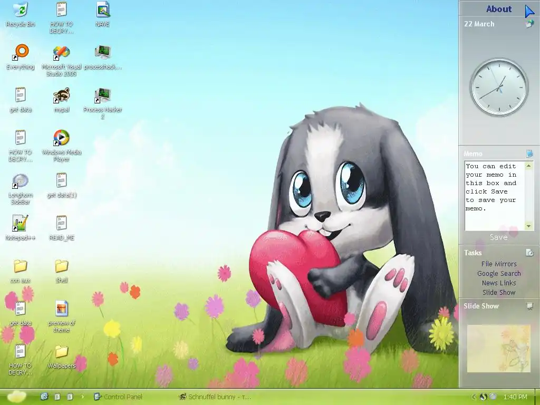Viewport: 540px width, 405px height.
Task: Open Slide Show task link
Action: [499, 292]
